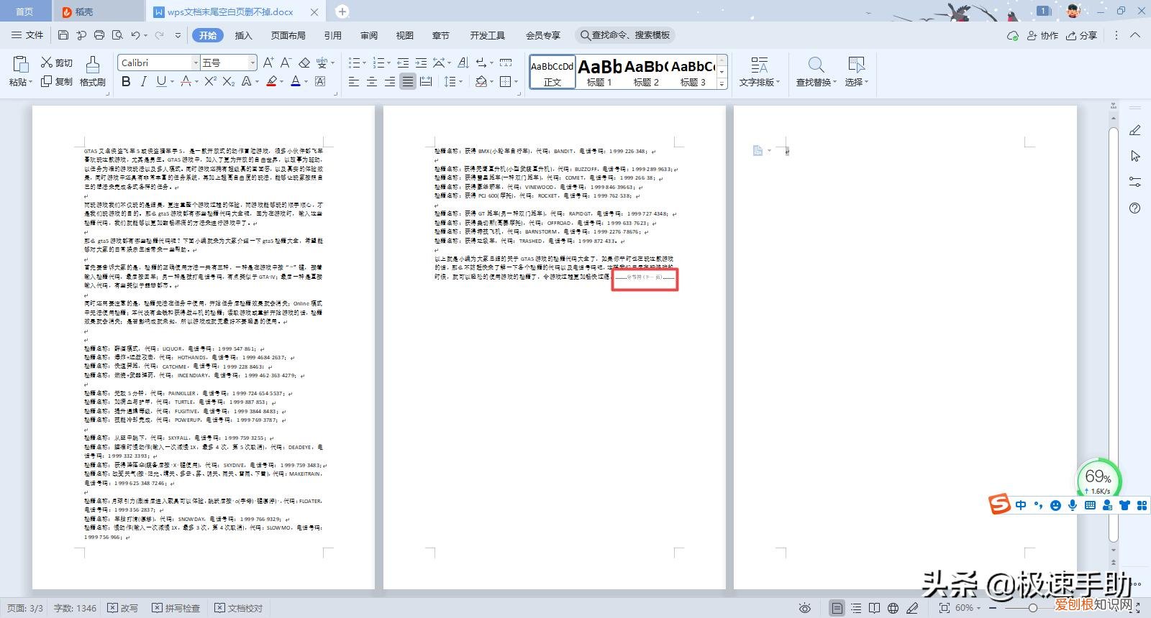Toggle spell check (拼写检查) in status bar

pos(176,608)
